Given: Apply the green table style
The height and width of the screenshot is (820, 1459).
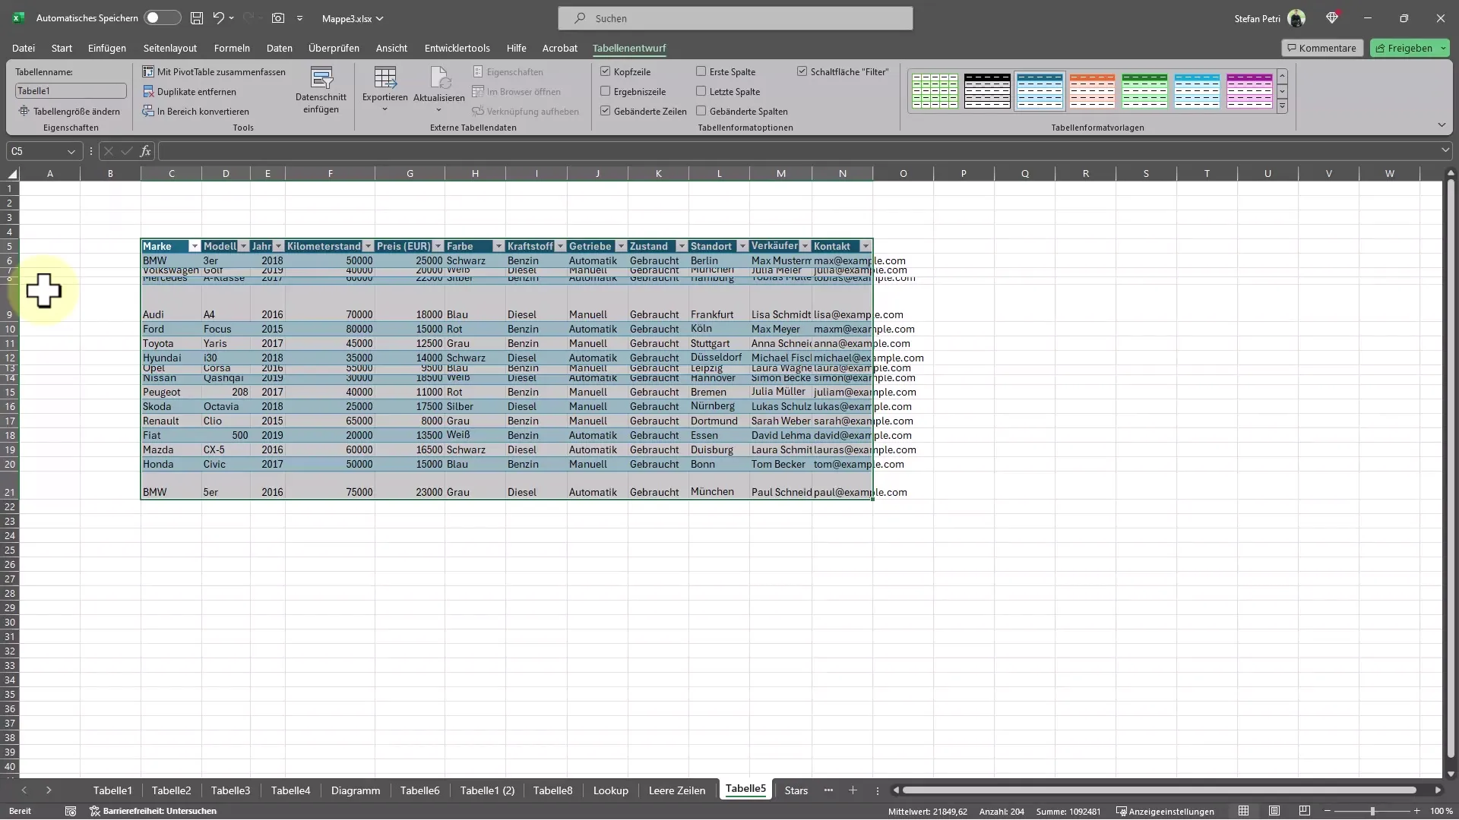Looking at the screenshot, I should coord(1144,91).
